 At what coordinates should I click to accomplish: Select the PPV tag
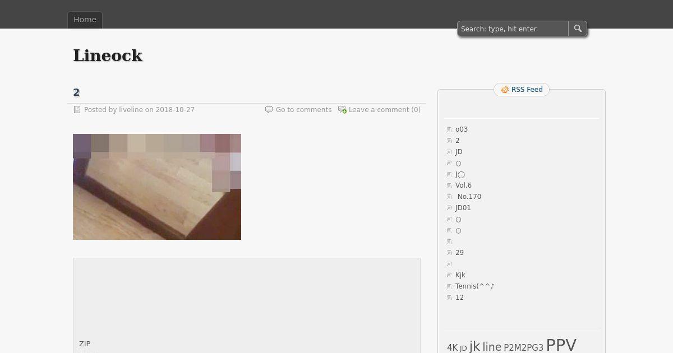(x=561, y=345)
